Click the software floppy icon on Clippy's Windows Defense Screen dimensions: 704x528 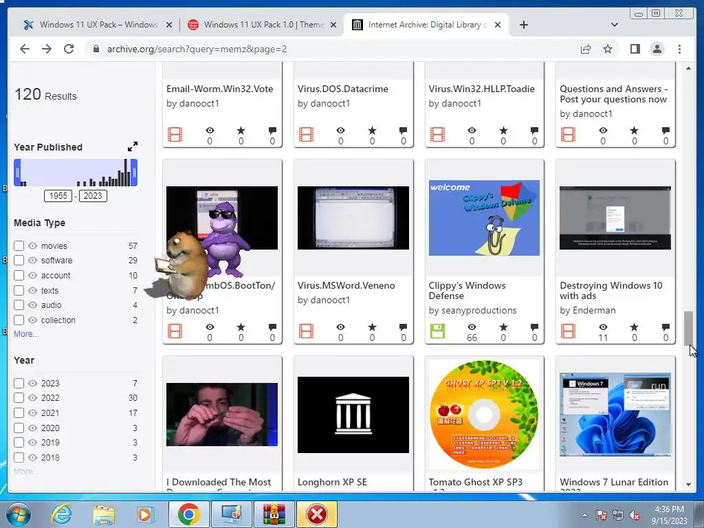(x=437, y=331)
